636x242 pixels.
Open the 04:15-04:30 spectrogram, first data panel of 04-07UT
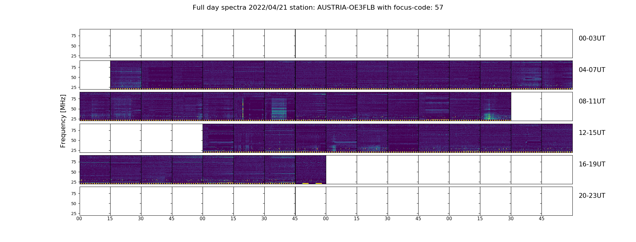click(x=126, y=75)
